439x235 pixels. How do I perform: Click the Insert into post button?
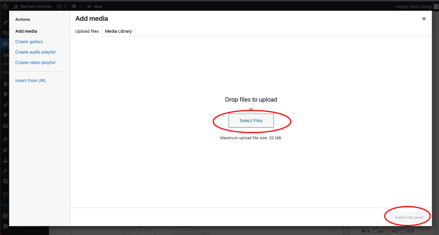click(409, 217)
